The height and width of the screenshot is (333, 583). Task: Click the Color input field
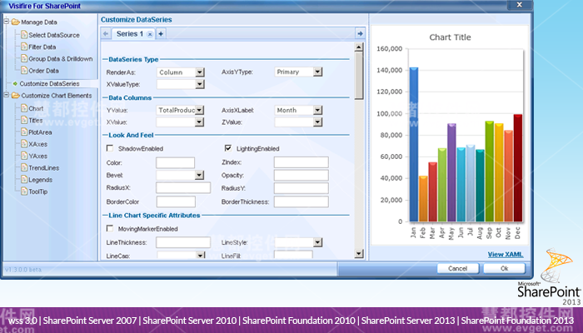[175, 162]
